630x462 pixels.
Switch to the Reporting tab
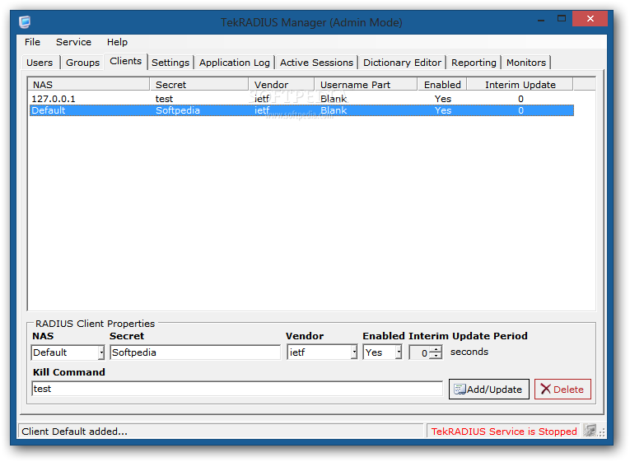point(474,63)
